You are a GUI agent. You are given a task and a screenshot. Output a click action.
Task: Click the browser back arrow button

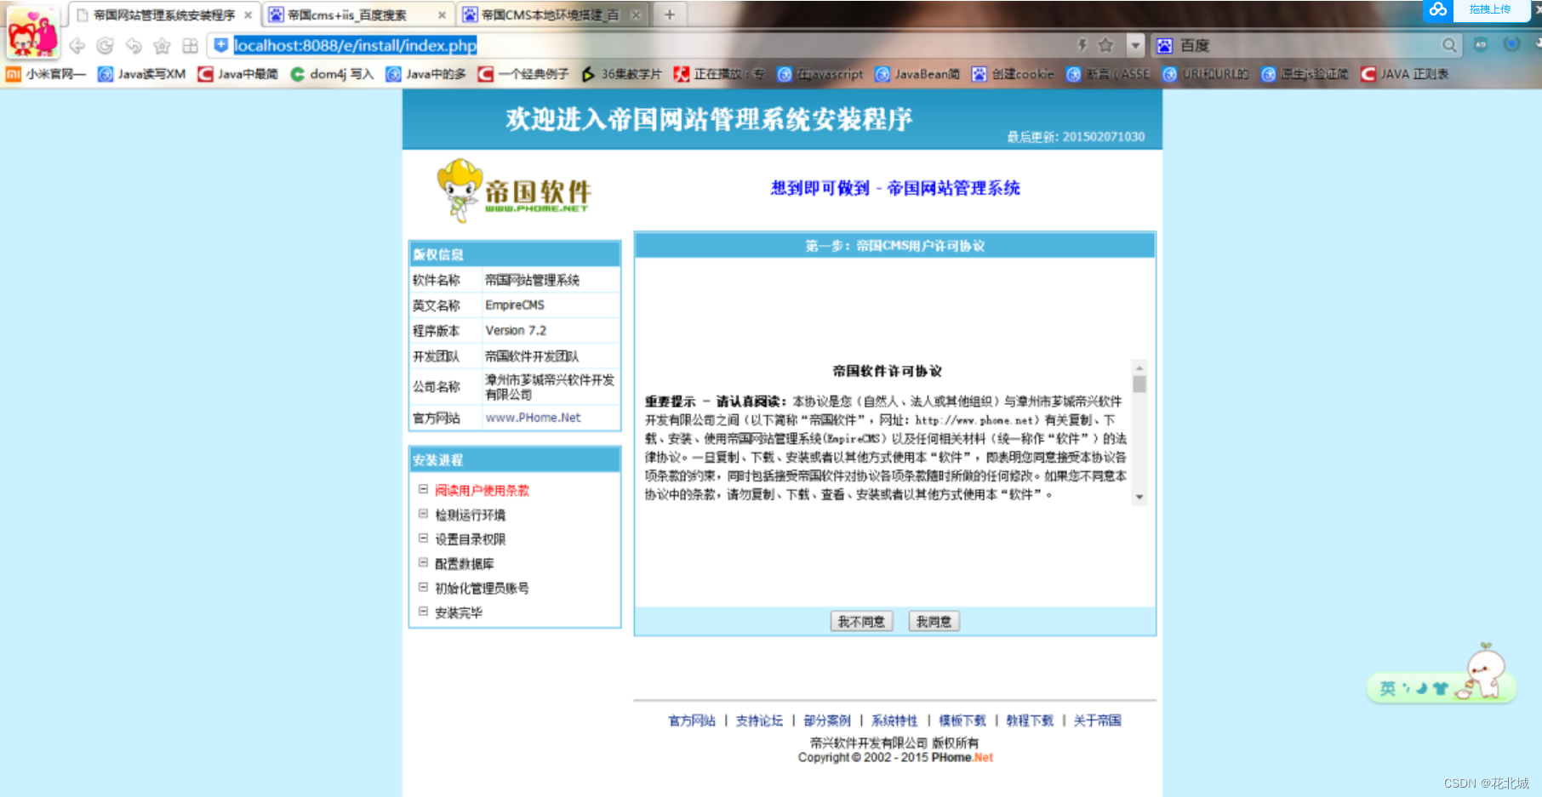coord(77,46)
